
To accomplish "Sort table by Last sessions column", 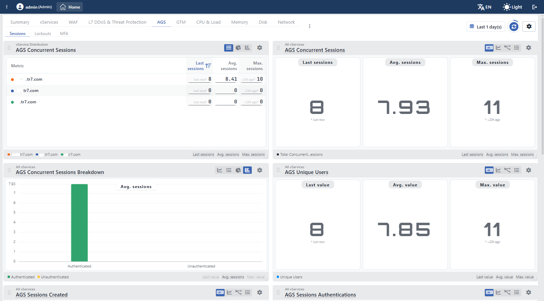I will pyautogui.click(x=199, y=66).
